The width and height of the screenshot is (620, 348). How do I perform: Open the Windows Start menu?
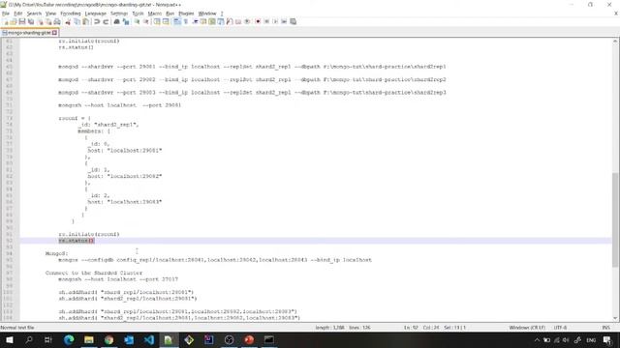coord(9,339)
